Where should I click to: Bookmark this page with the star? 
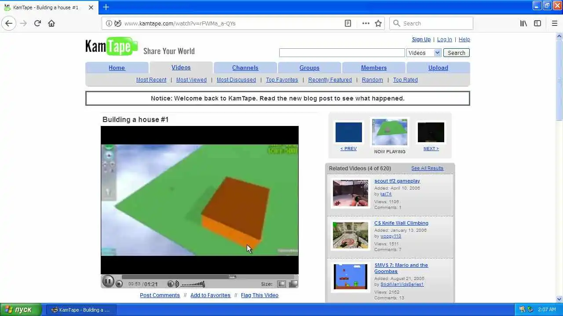pyautogui.click(x=378, y=23)
